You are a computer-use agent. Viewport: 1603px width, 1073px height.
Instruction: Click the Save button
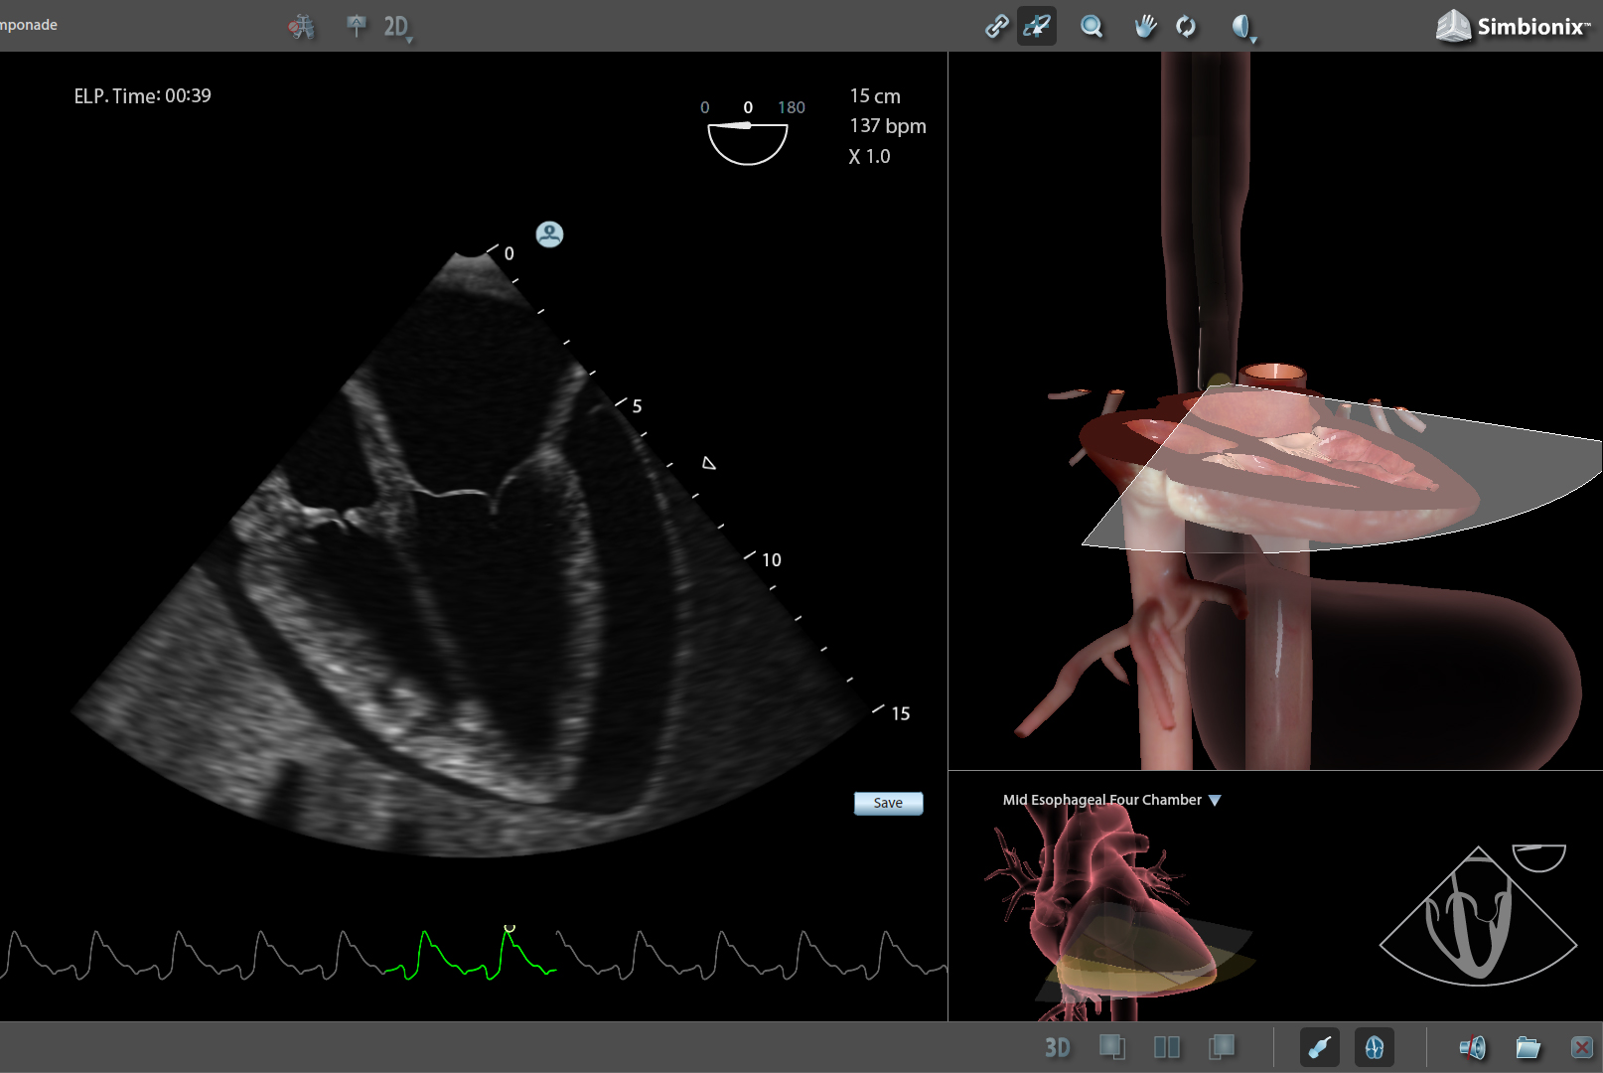click(x=887, y=803)
